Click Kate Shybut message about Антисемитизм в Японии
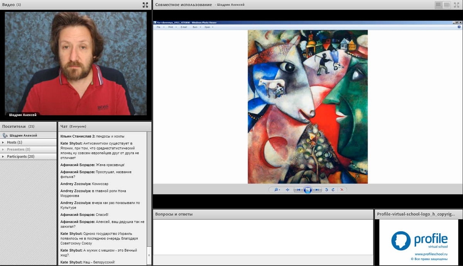The height and width of the screenshot is (266, 463). point(100,150)
